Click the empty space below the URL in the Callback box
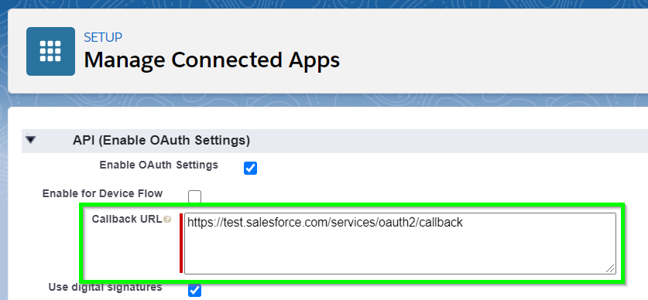The image size is (648, 300). pos(400,252)
